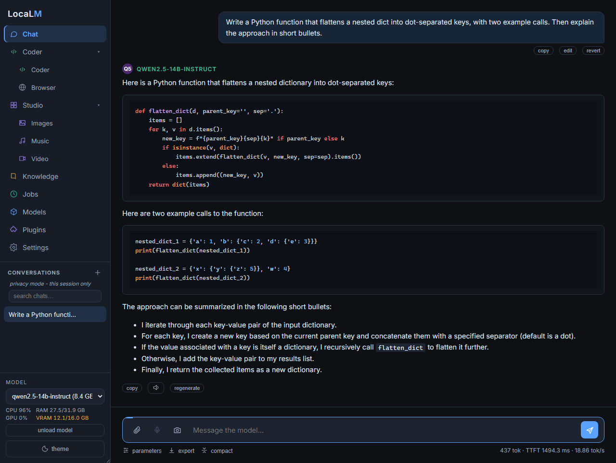Edit the user prompt message
This screenshot has width=616, height=463.
(x=568, y=50)
